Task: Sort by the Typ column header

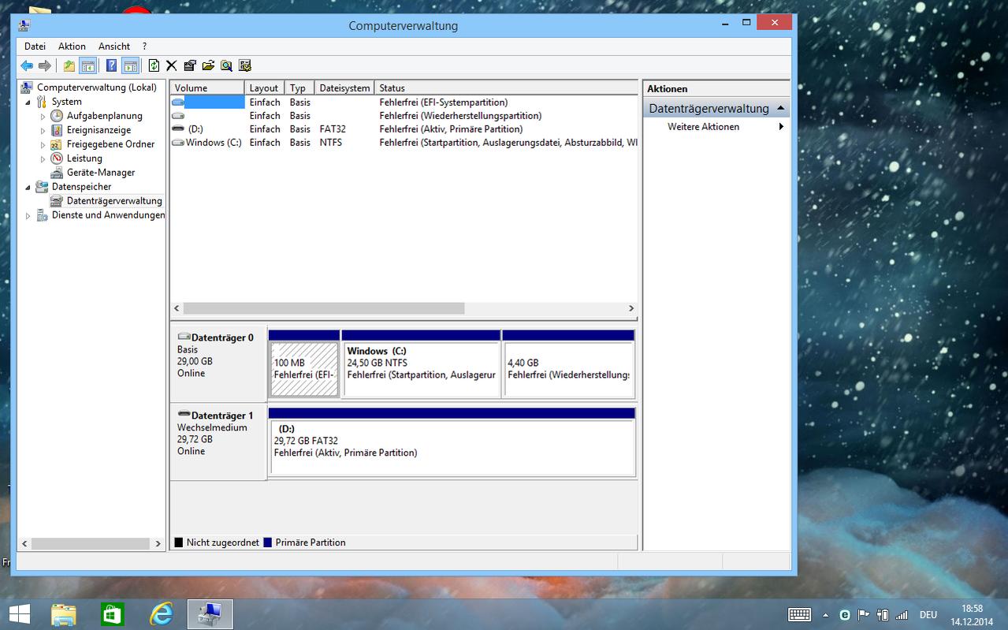Action: click(x=299, y=88)
